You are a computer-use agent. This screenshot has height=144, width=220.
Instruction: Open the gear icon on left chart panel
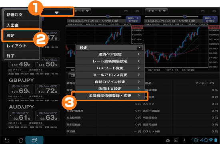pos(137,11)
